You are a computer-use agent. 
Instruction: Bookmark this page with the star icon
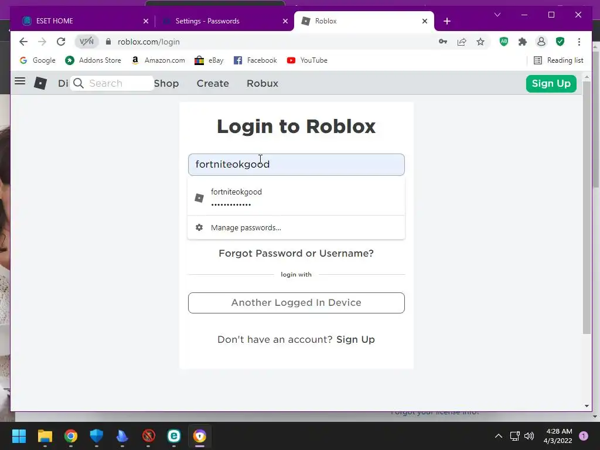(x=480, y=42)
